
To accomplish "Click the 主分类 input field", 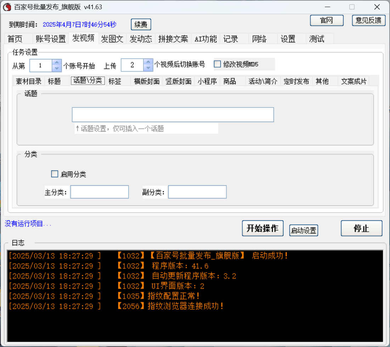I will (x=100, y=192).
